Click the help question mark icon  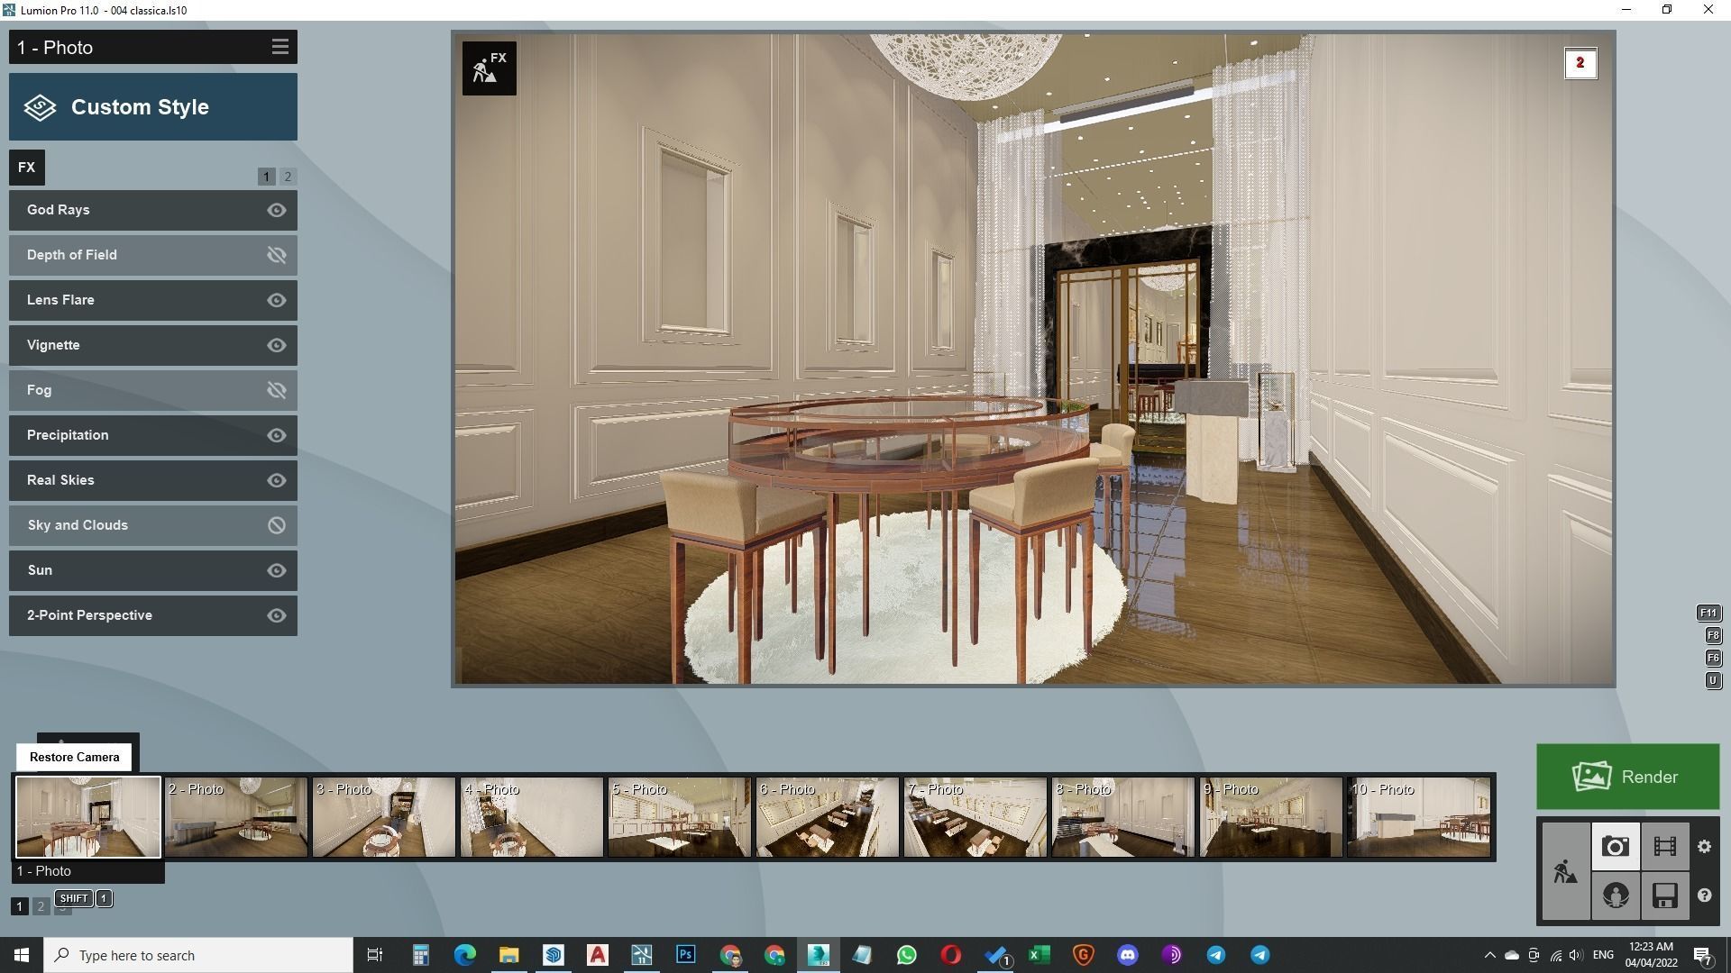click(x=1704, y=896)
